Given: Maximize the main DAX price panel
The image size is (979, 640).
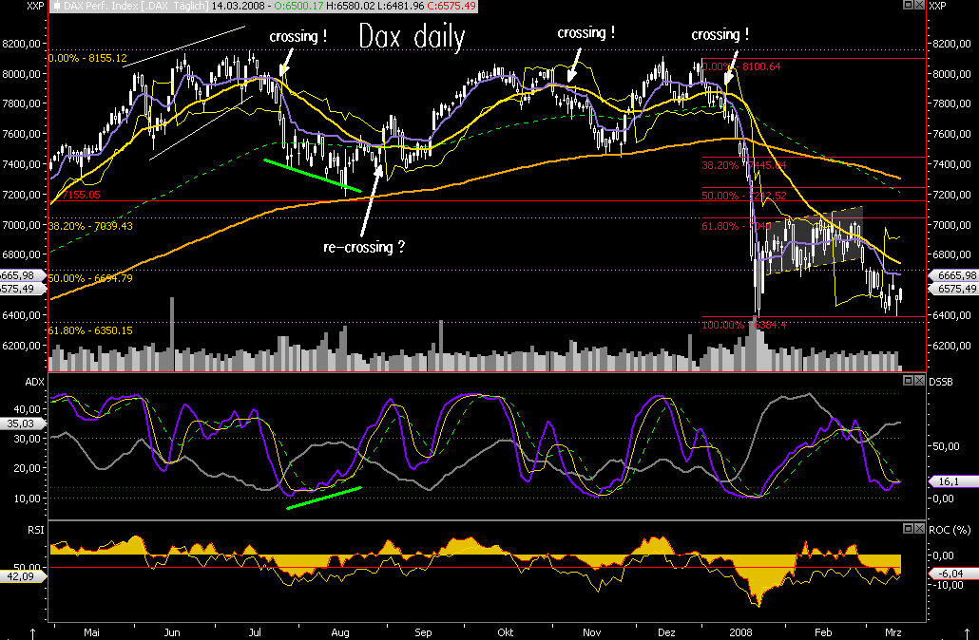Looking at the screenshot, I should click(x=909, y=5).
